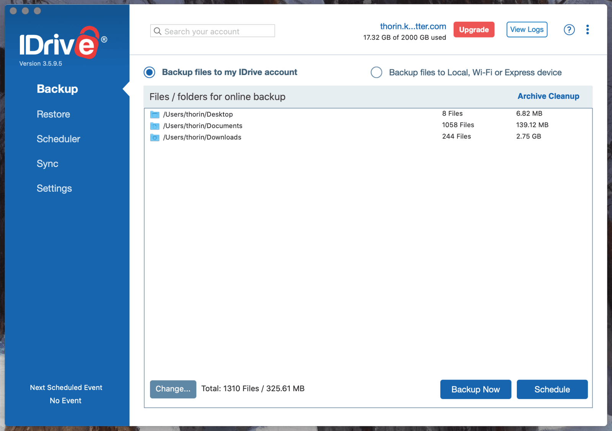Go to the Restore section
This screenshot has height=431, width=612.
click(54, 114)
